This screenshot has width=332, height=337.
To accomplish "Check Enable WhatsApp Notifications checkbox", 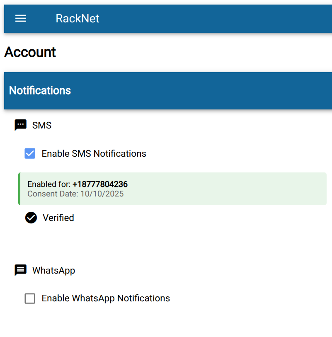I will point(30,298).
